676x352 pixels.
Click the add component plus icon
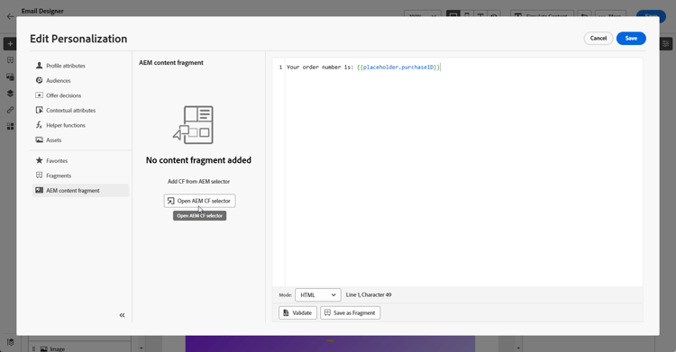pyautogui.click(x=10, y=44)
